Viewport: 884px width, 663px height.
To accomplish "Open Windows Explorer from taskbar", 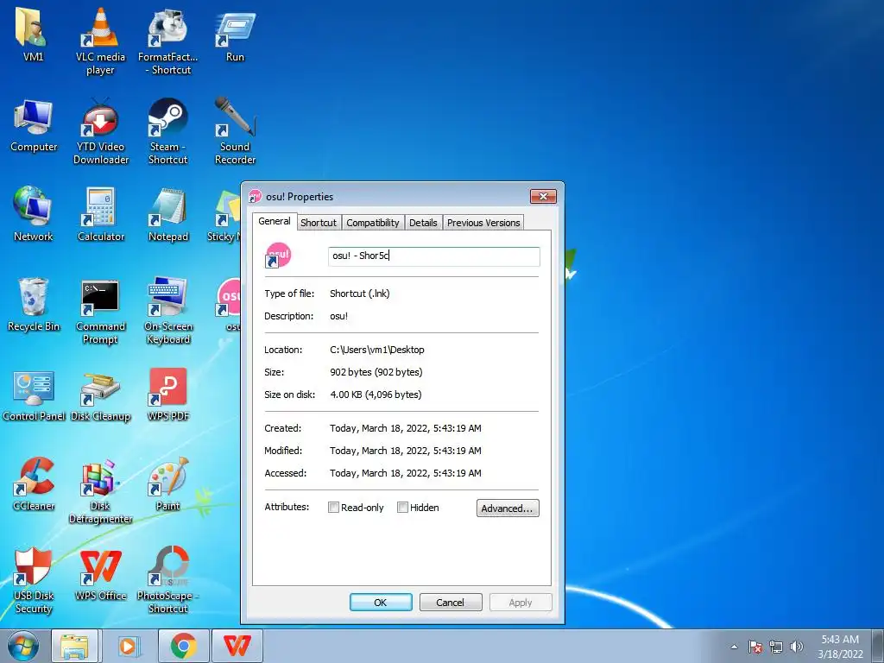I will (75, 646).
